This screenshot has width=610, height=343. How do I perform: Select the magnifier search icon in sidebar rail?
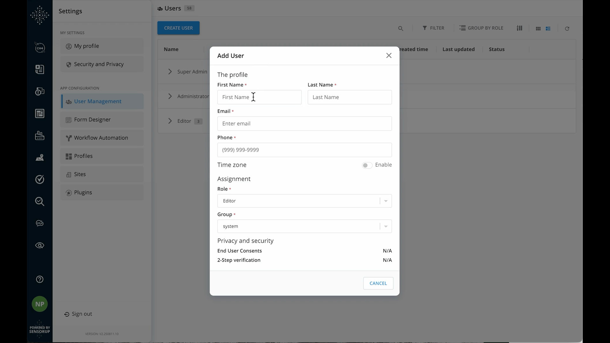[39, 202]
